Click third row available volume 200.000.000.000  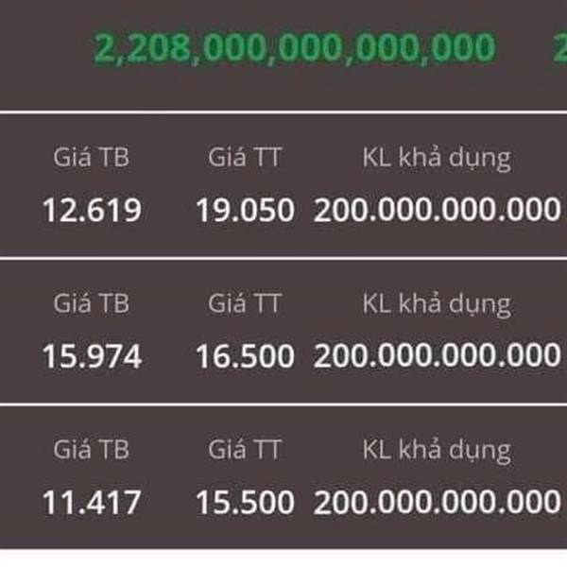pos(438,503)
